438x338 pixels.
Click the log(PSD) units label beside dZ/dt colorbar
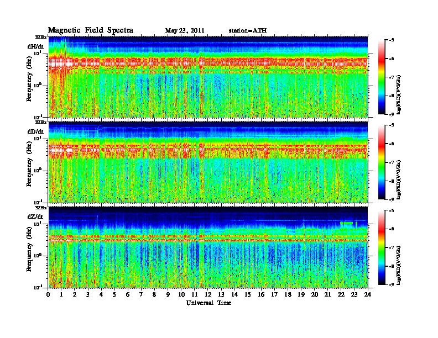[x=399, y=265]
